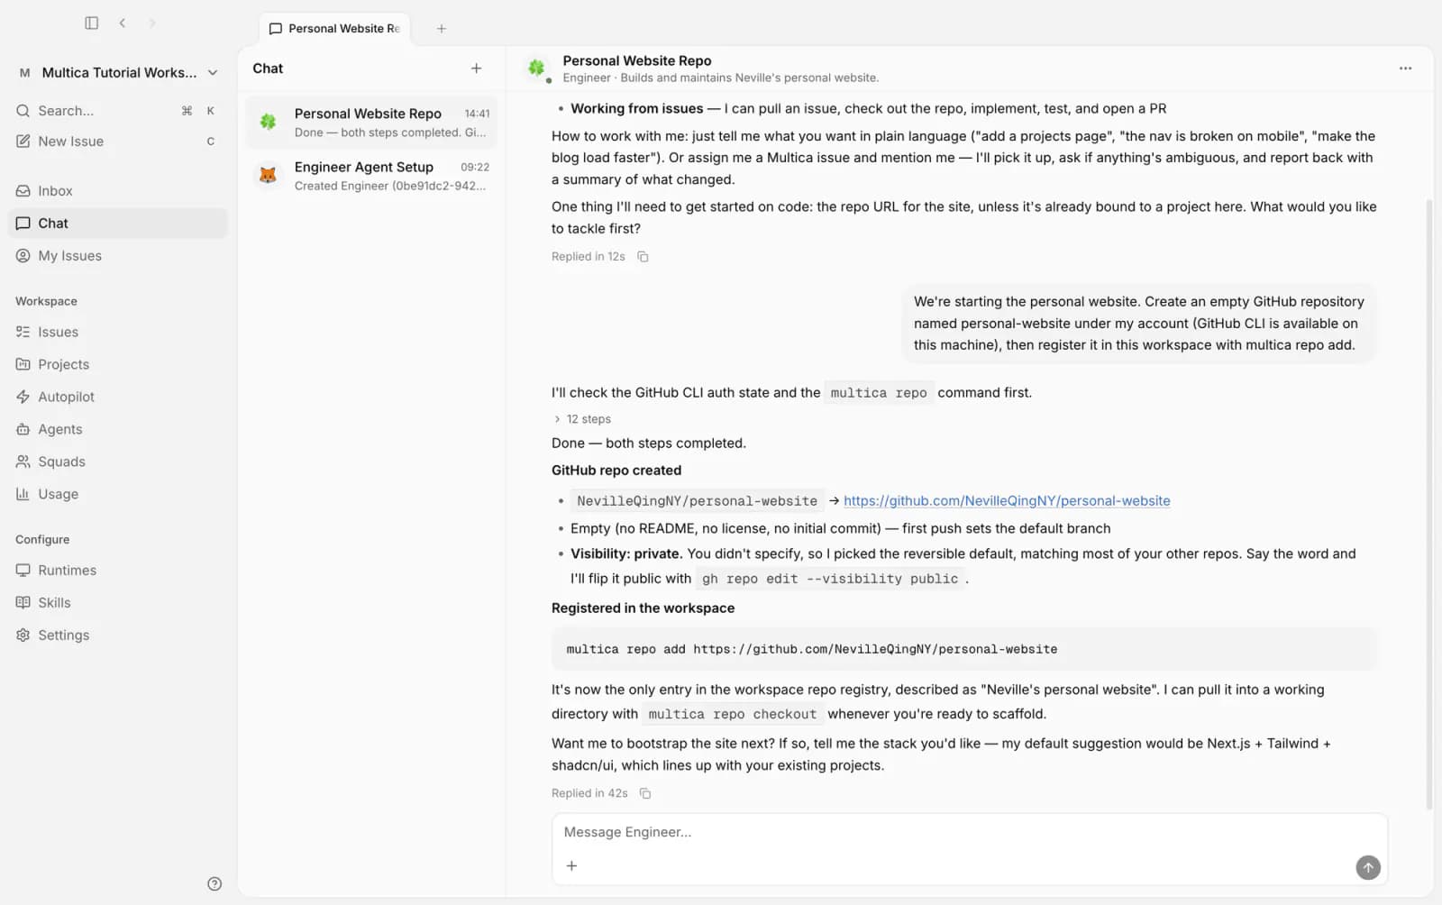Image resolution: width=1442 pixels, height=905 pixels.
Task: Start a new chat with plus icon
Action: point(476,69)
